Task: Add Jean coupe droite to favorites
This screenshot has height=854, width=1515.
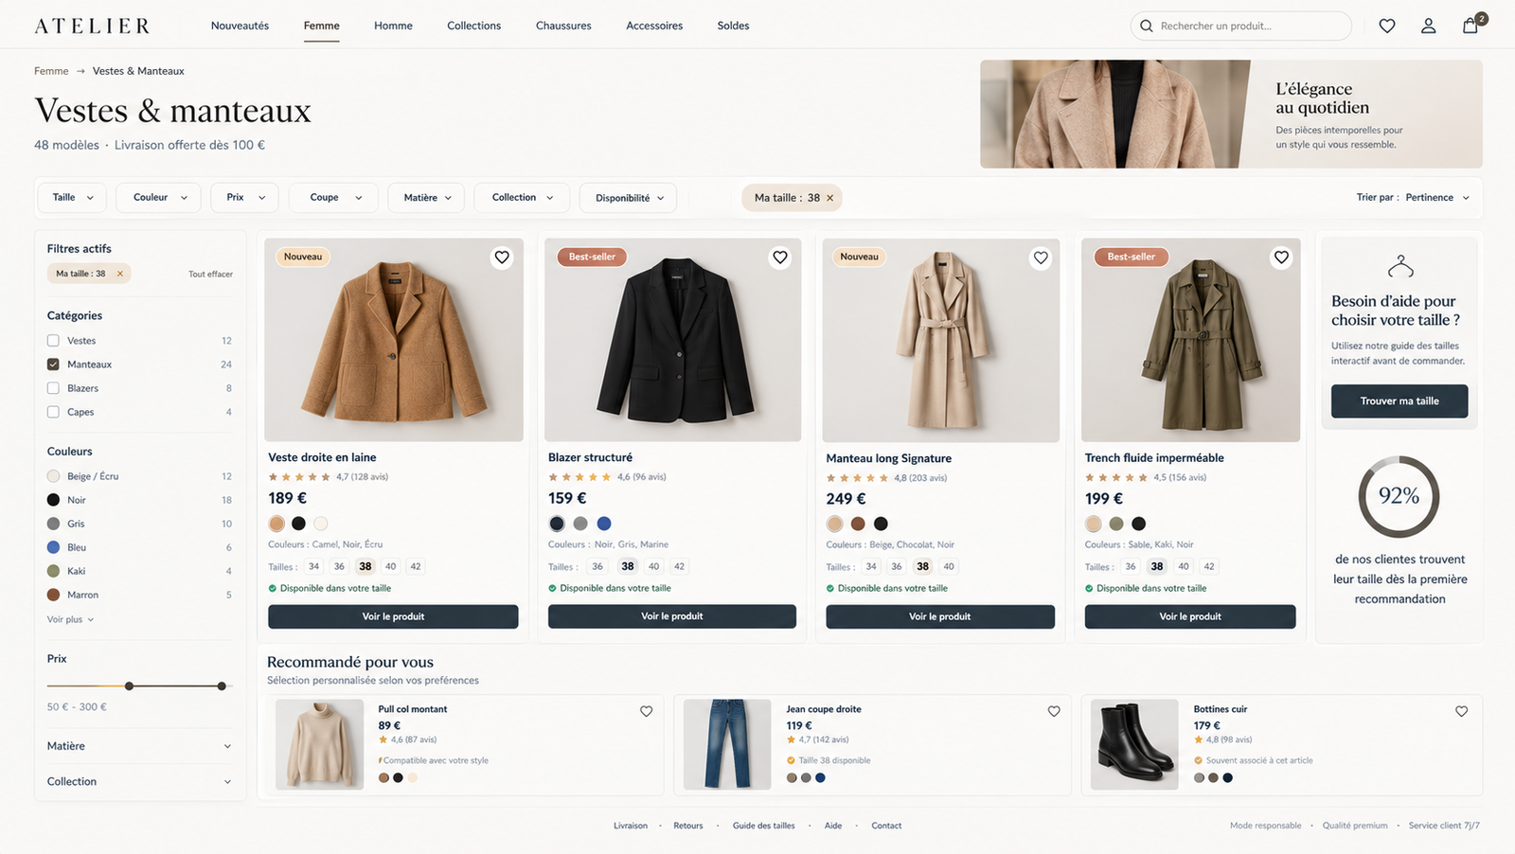Action: click(1054, 711)
